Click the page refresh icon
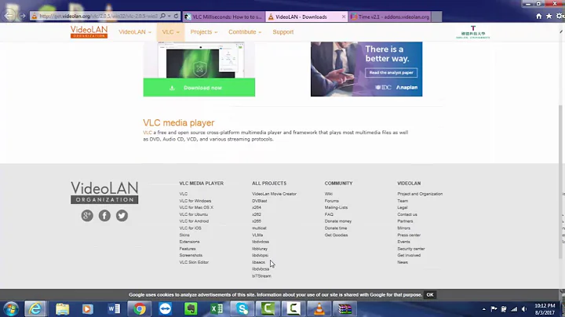 (x=176, y=16)
